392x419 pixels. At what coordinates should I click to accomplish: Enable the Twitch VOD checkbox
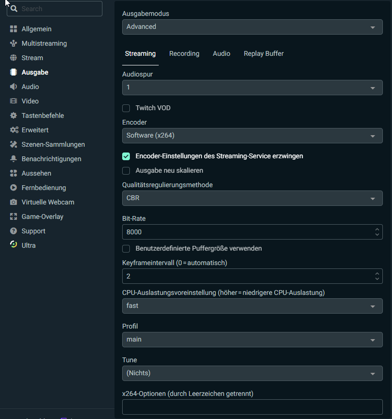tap(126, 108)
